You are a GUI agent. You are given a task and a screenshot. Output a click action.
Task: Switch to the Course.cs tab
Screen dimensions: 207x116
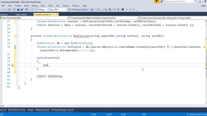click(x=4, y=15)
